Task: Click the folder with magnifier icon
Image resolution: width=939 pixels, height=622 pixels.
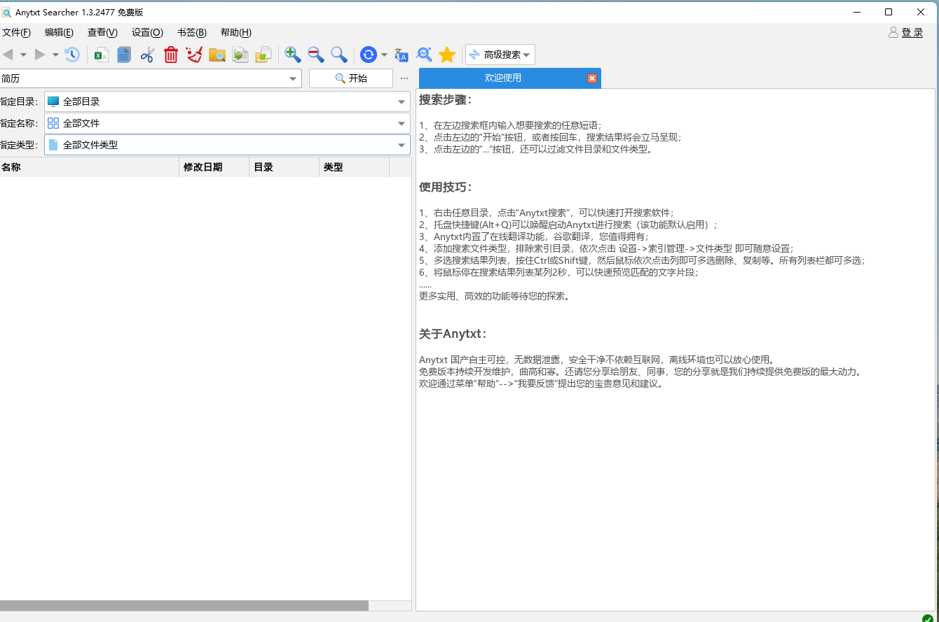Action: (x=217, y=55)
